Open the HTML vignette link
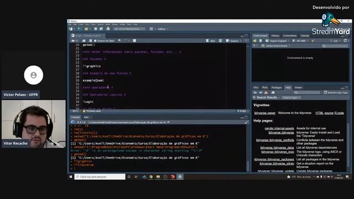Viewport: 354px width, 199px height. 319,113
